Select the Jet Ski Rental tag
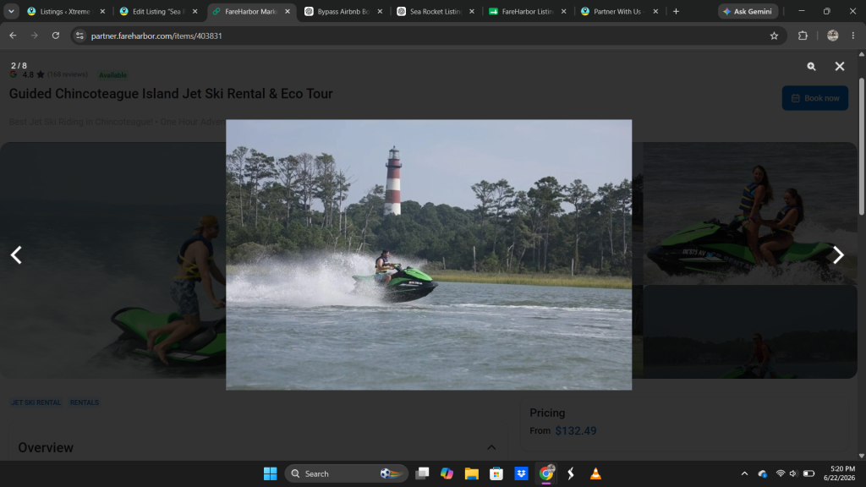866x487 pixels. pos(36,402)
